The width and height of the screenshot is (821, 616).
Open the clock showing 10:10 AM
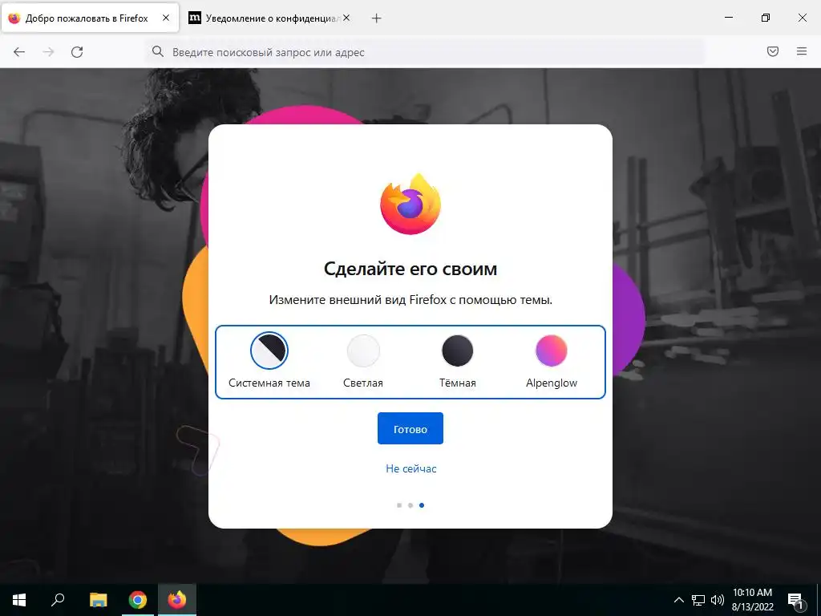pos(752,600)
